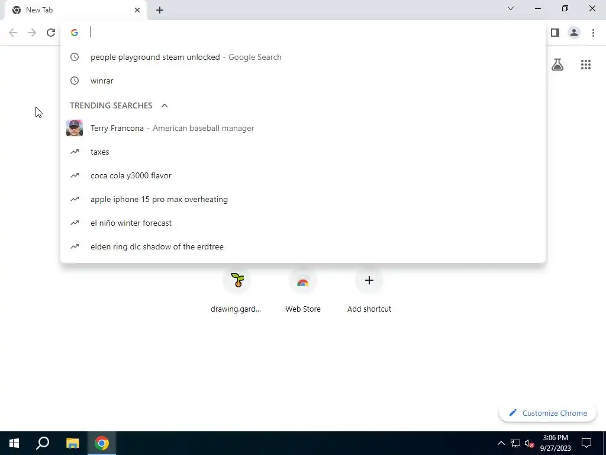Click the browser forward arrow
The height and width of the screenshot is (455, 606).
pos(32,33)
